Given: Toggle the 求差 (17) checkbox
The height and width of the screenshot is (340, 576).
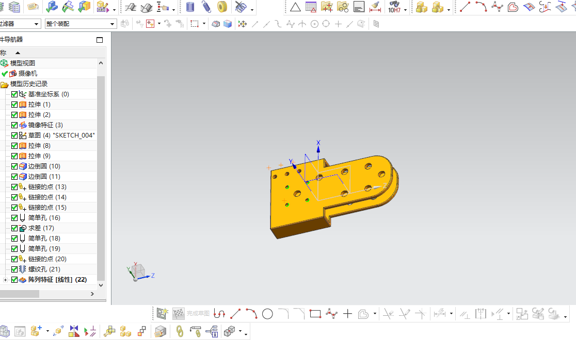Looking at the screenshot, I should click(x=14, y=228).
